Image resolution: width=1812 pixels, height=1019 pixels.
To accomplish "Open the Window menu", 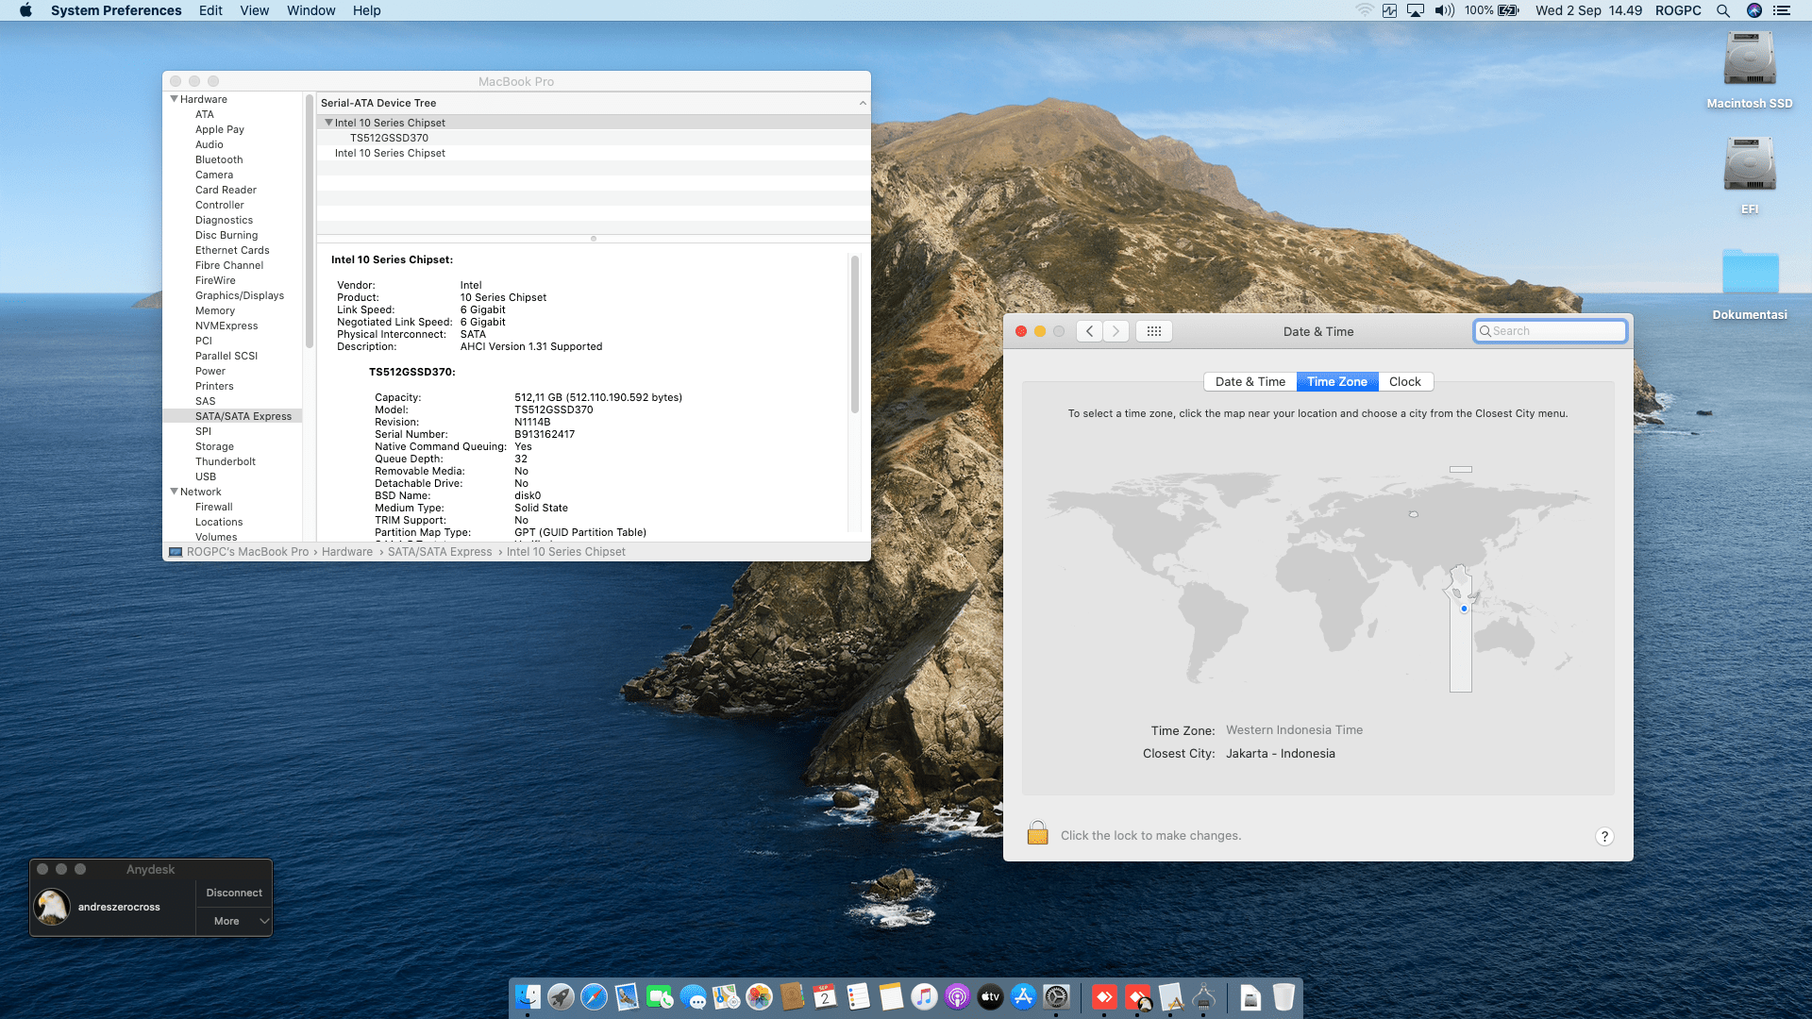I will pos(310,10).
